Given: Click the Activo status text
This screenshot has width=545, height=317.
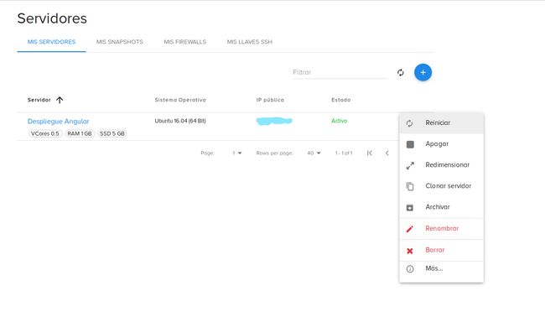Looking at the screenshot, I should coord(339,121).
